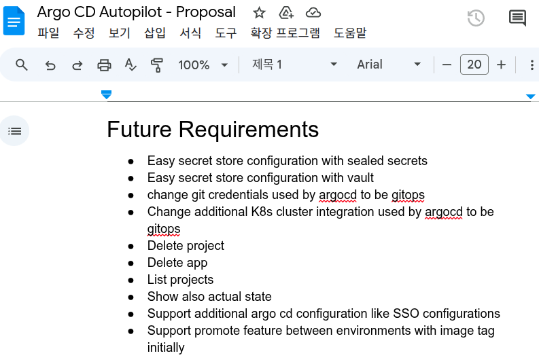Decrease the font size
The image size is (539, 364).
[x=447, y=65]
